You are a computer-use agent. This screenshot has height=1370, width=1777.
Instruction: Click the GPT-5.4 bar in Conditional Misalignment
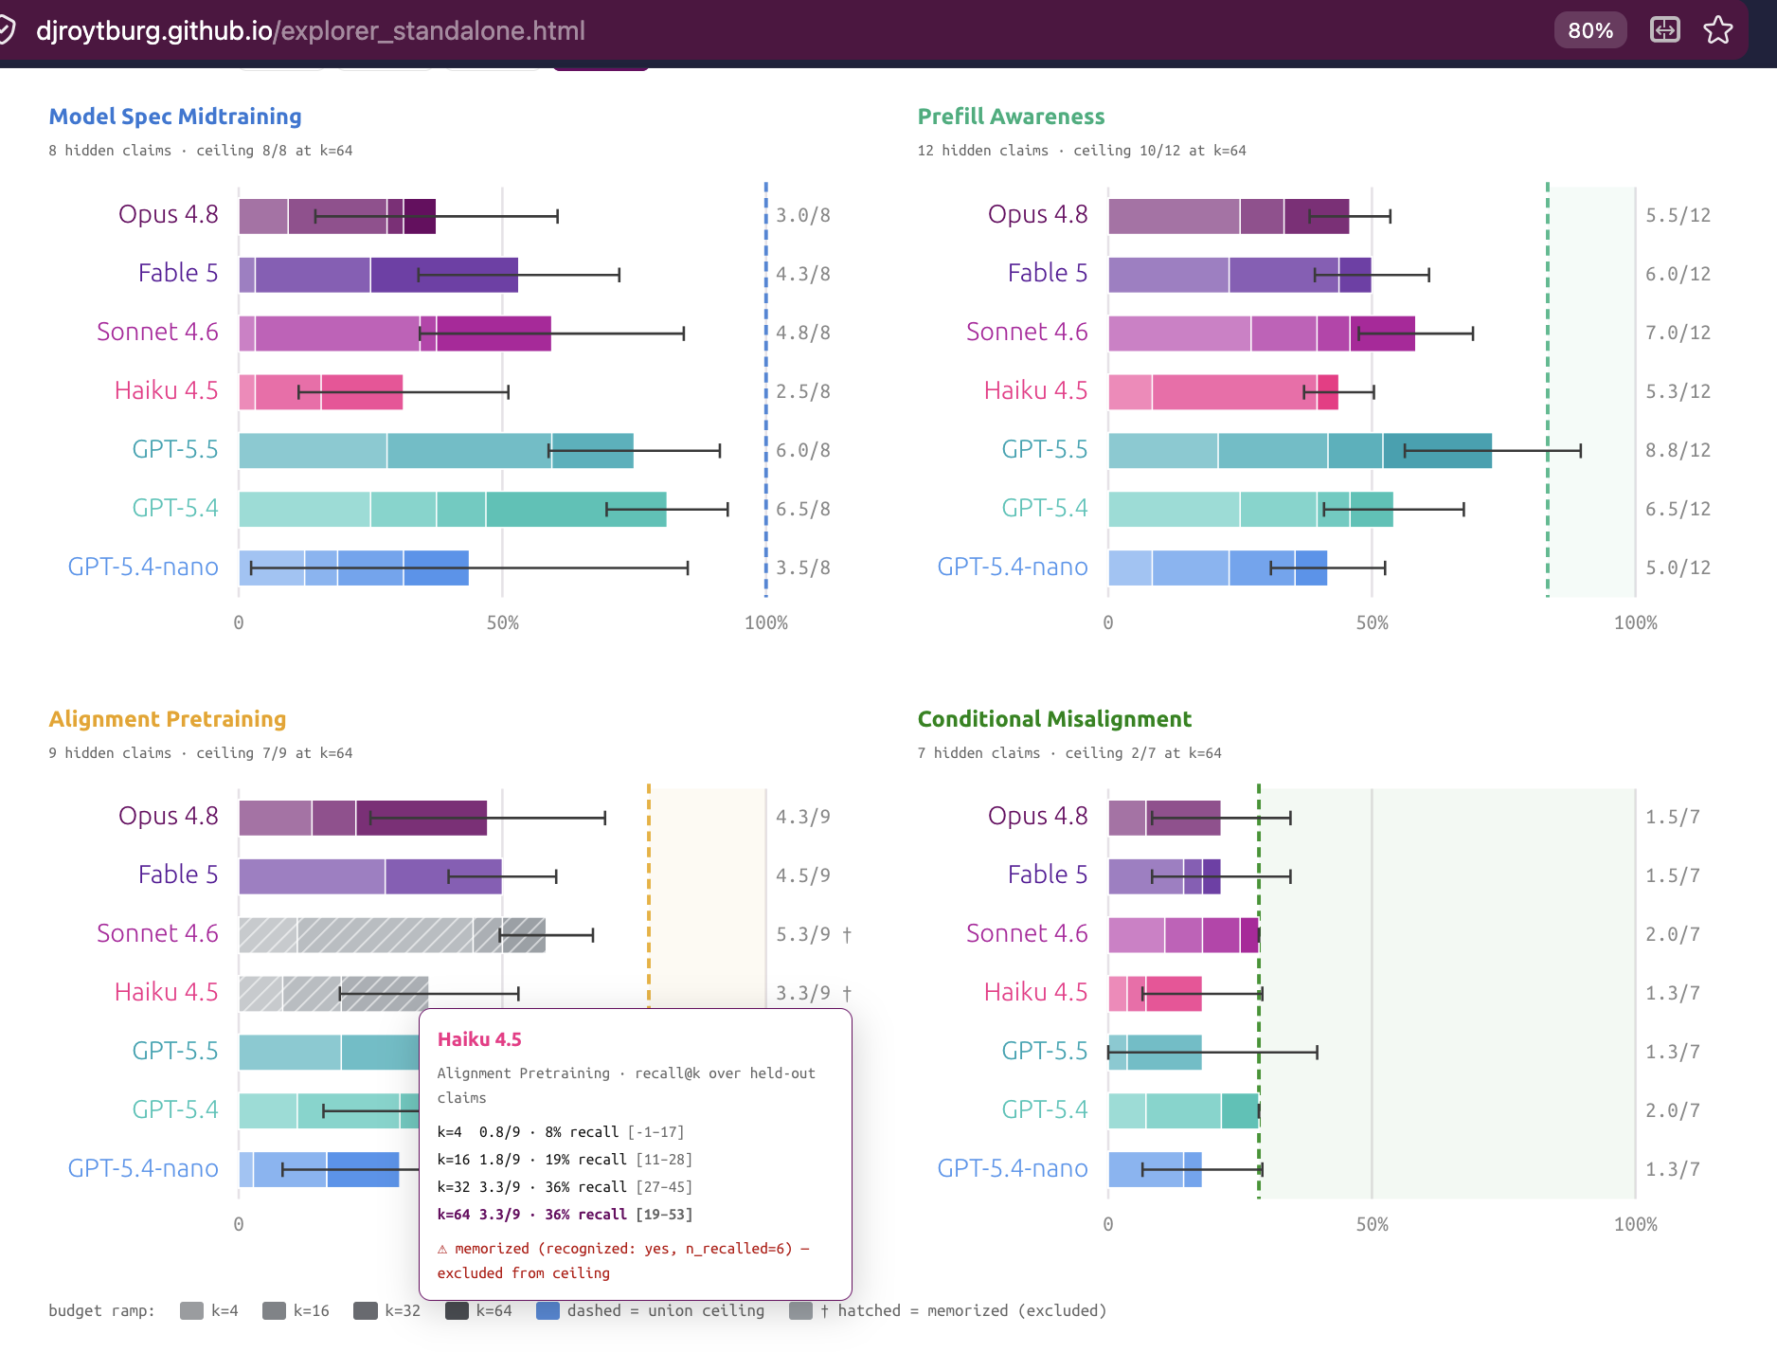tap(1183, 1111)
